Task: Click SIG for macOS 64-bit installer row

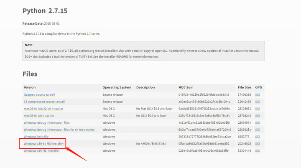Action: (258, 116)
